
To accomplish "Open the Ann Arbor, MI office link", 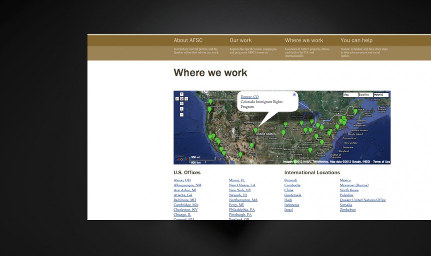I will 184,190.
